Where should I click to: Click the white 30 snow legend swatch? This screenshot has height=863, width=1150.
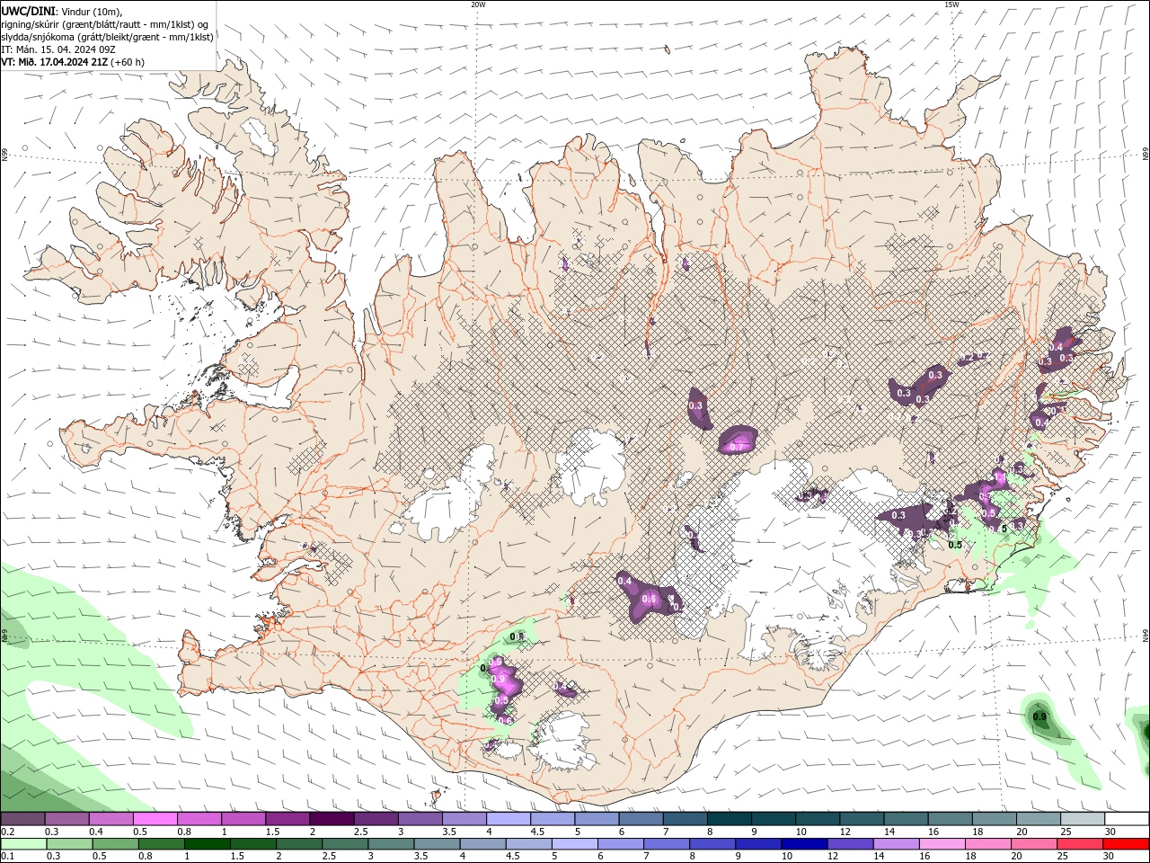coord(1127,819)
